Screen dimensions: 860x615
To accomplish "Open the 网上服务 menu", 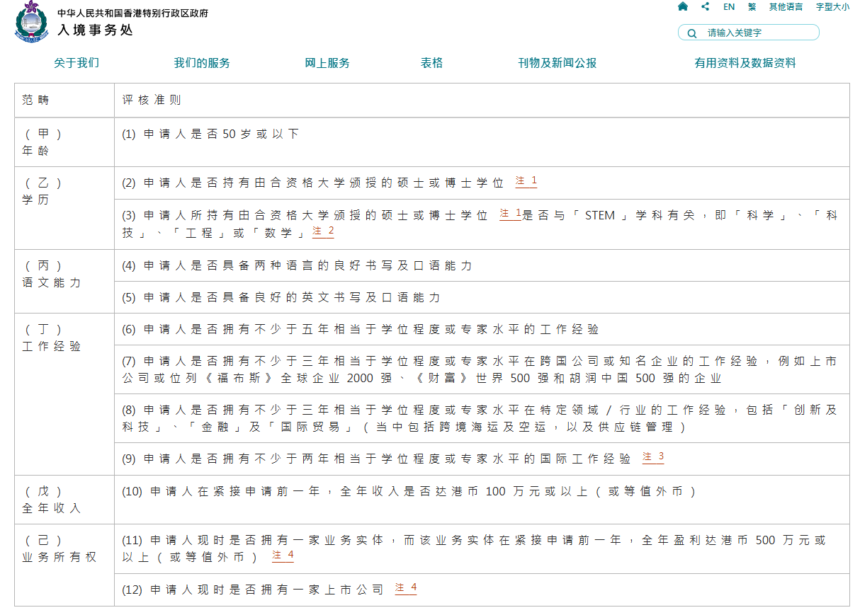I will pos(327,63).
